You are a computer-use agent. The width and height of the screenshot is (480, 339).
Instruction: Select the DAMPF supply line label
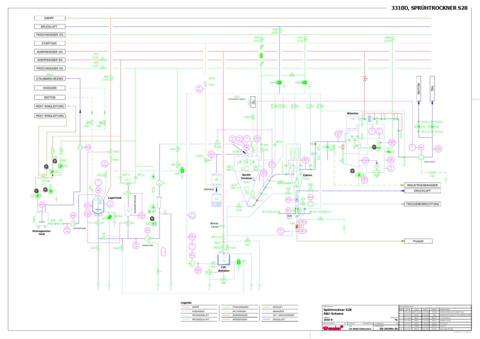pos(49,18)
